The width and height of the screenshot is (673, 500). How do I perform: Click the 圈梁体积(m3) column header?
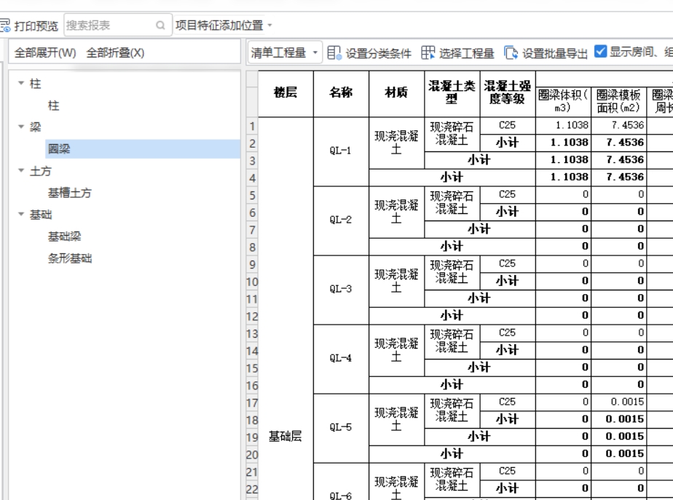click(x=563, y=100)
